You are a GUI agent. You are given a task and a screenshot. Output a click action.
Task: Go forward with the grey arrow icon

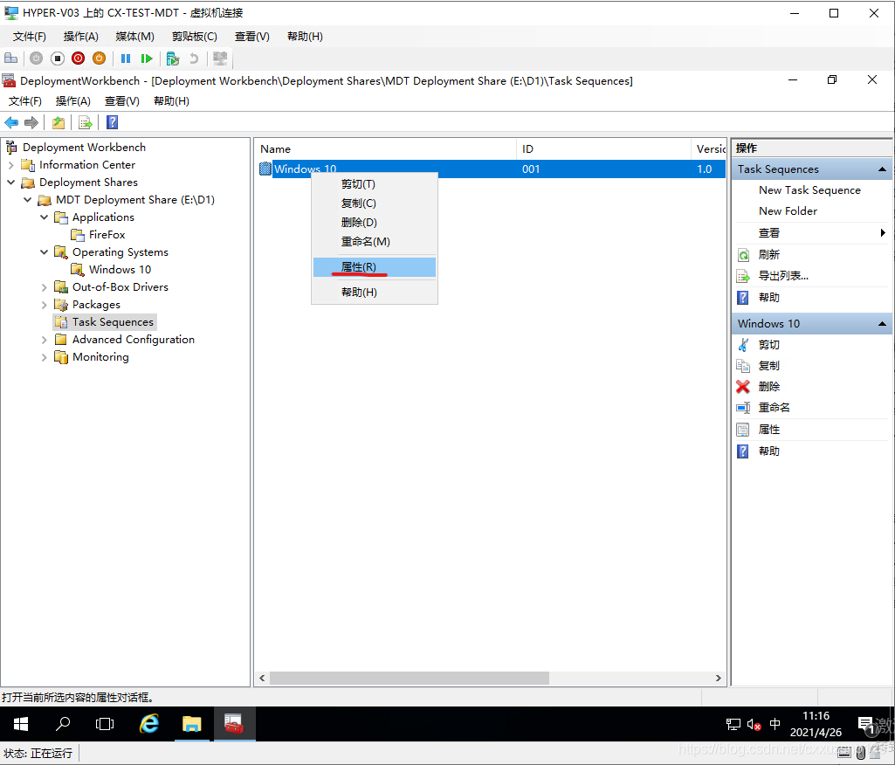tap(31, 122)
